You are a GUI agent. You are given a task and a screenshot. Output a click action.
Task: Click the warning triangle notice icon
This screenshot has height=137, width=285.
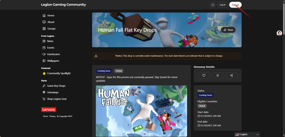point(96,56)
